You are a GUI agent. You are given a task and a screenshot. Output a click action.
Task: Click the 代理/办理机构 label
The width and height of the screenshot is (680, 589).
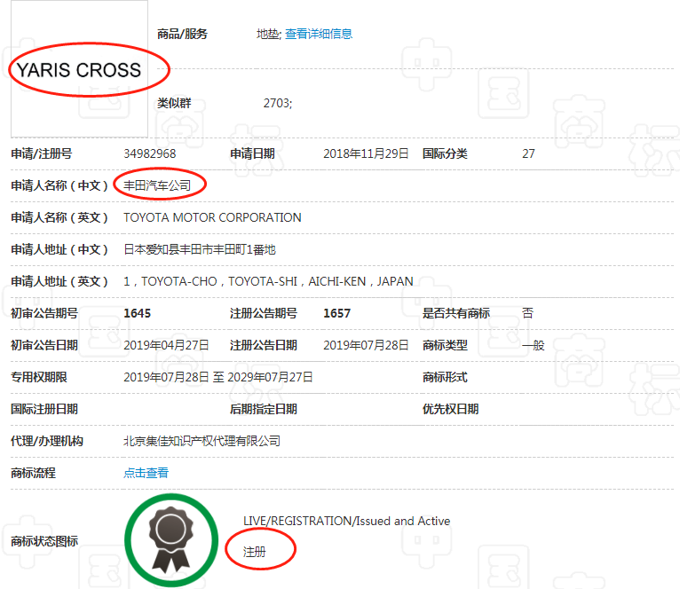tap(47, 441)
